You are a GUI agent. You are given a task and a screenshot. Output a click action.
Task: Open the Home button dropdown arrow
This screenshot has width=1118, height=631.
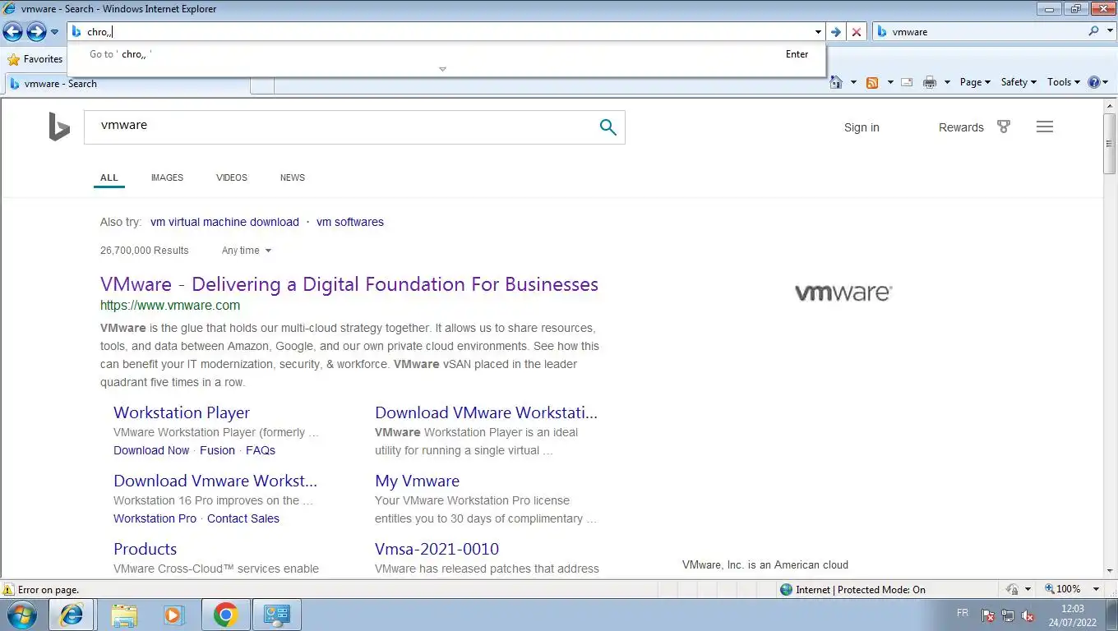pyautogui.click(x=853, y=82)
